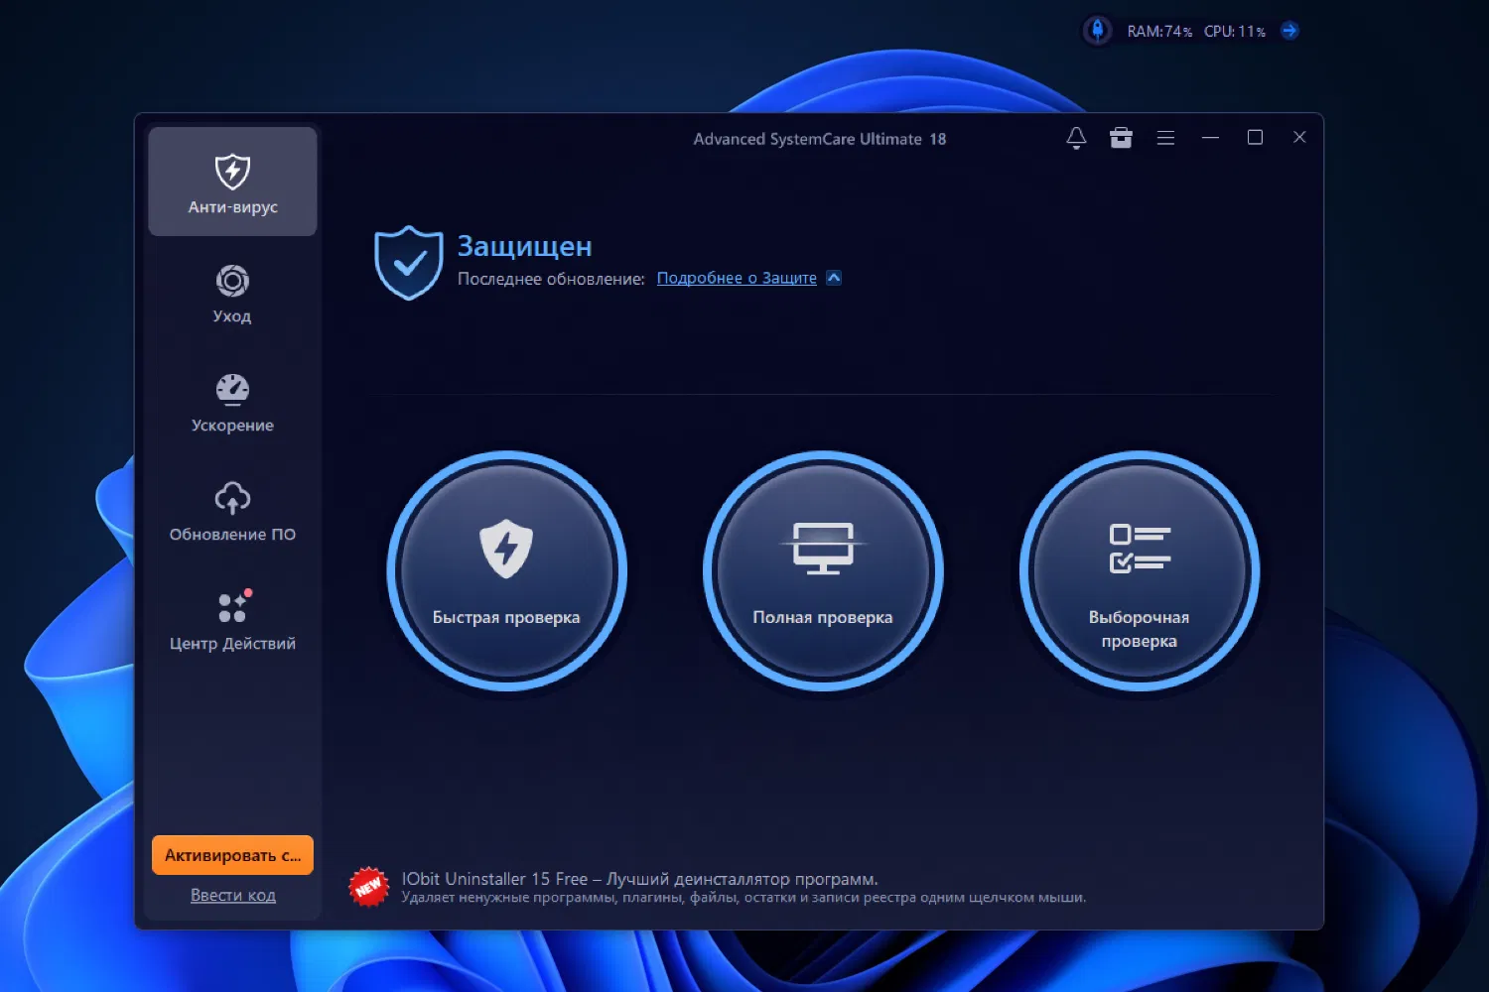Click the uninstaller promo description line
This screenshot has height=992, width=1489.
(x=744, y=898)
